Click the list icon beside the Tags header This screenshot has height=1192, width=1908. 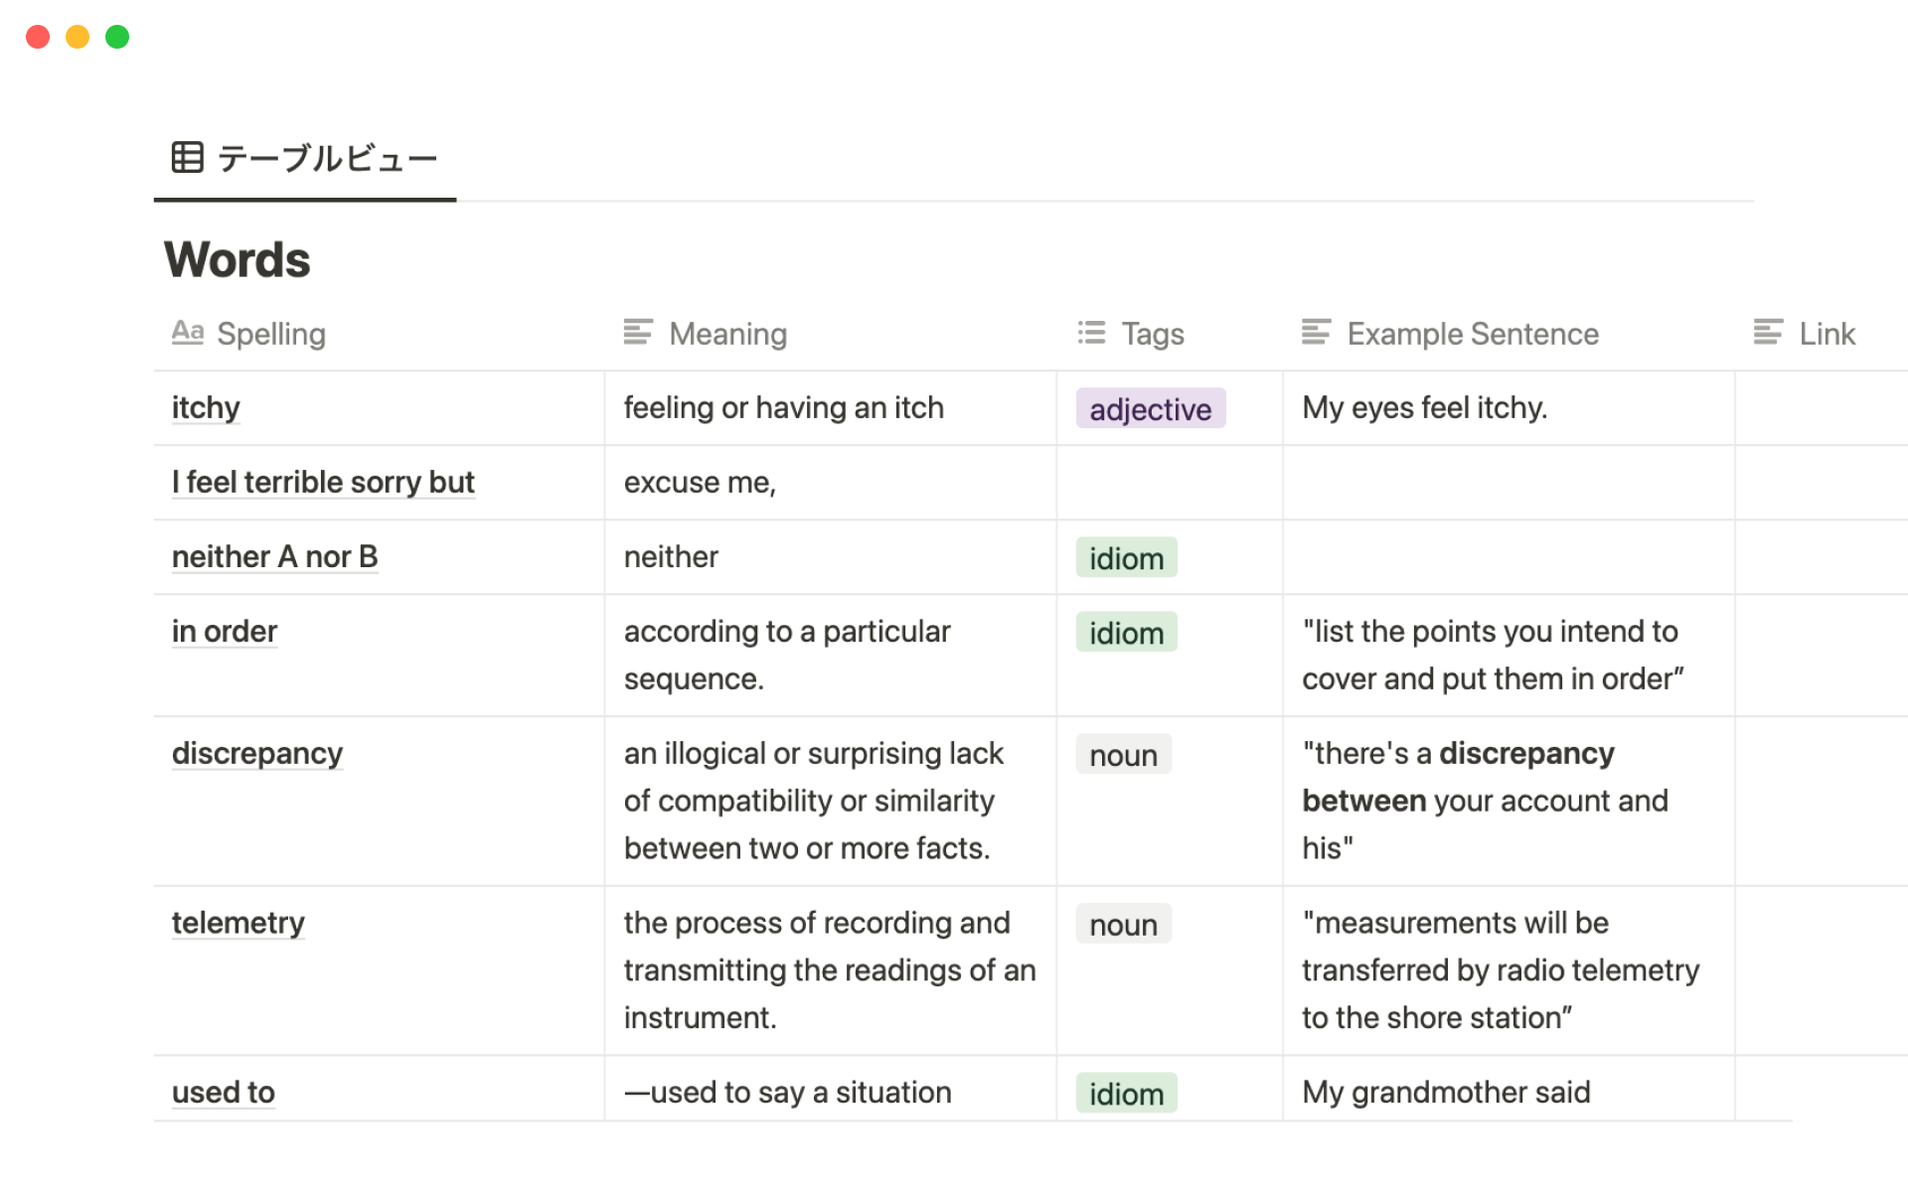1091,332
